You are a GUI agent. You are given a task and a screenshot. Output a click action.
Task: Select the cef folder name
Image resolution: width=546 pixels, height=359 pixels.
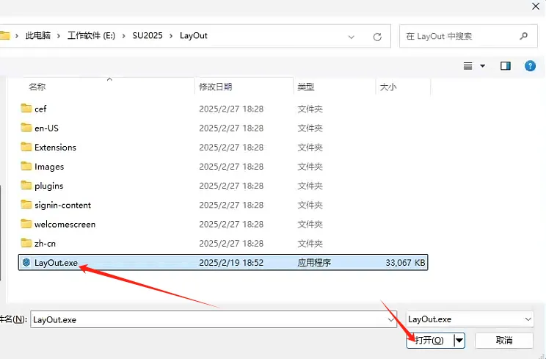pos(40,109)
